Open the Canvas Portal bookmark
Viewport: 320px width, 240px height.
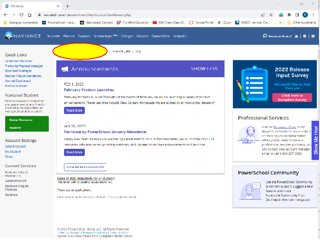click(x=201, y=22)
